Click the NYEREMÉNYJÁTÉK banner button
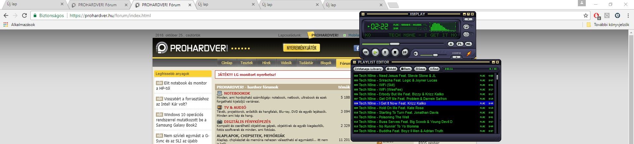Screen dimensions: 634x144 pos(301,48)
